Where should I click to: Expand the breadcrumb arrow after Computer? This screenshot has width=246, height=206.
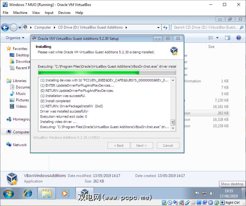(x=54, y=27)
